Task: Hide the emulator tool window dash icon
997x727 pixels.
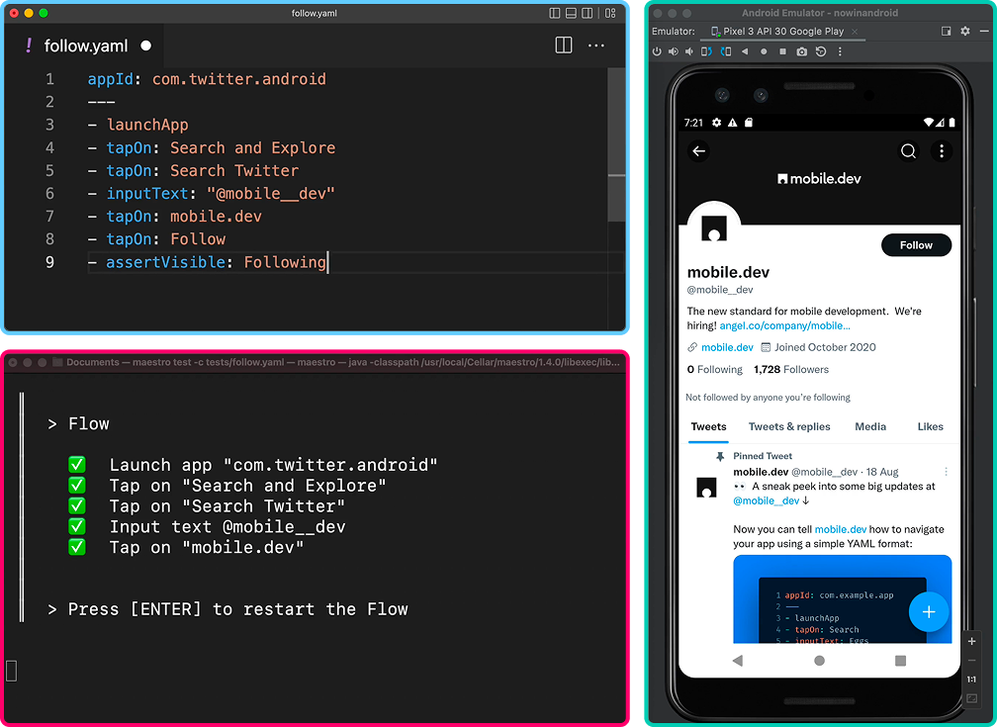Action: (984, 31)
